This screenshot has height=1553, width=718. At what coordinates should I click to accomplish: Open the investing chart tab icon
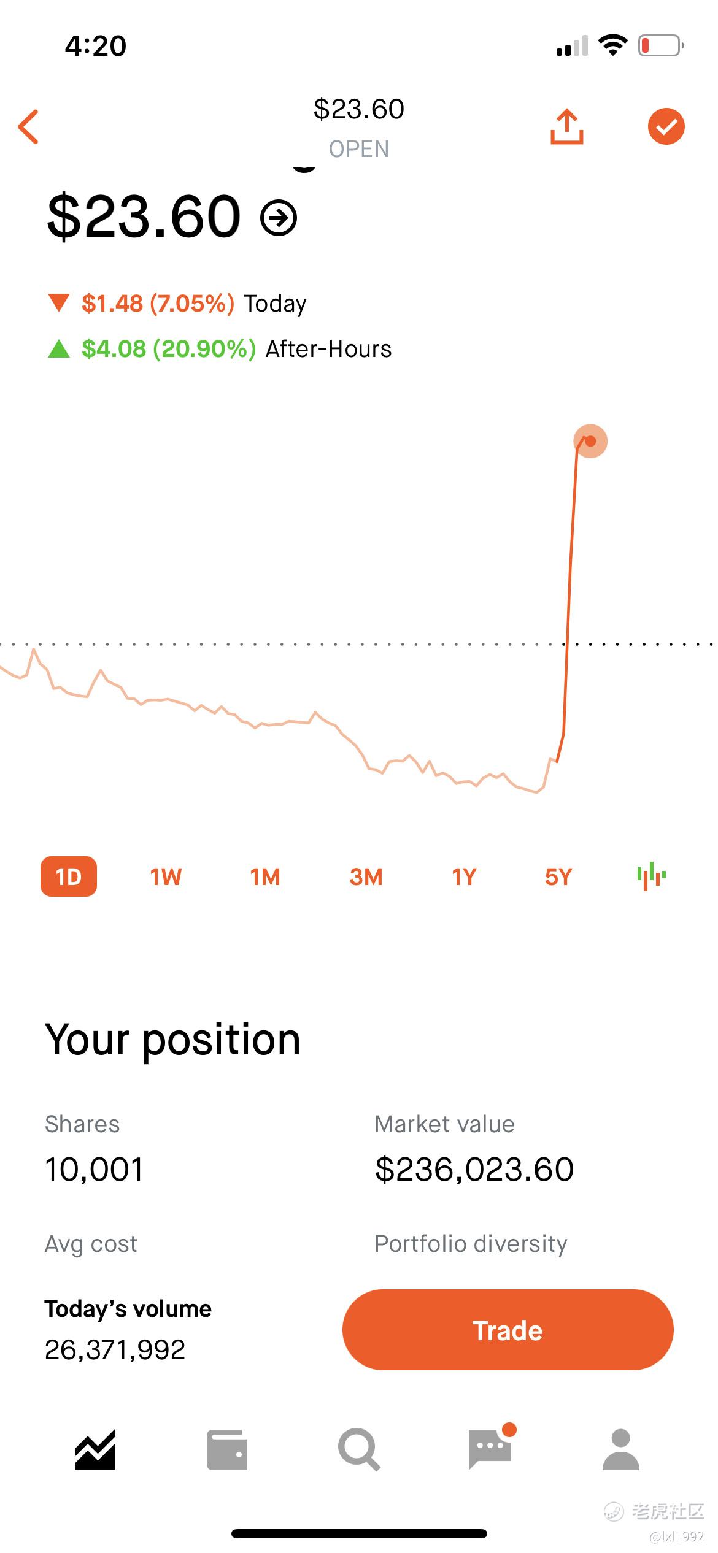pyautogui.click(x=95, y=1450)
